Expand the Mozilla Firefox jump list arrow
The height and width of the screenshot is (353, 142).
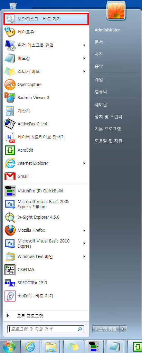84,230
